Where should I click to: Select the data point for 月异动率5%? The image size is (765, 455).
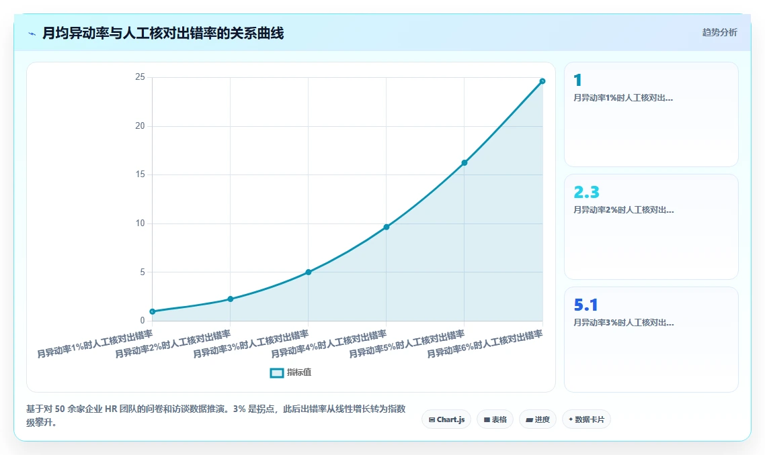tap(465, 162)
